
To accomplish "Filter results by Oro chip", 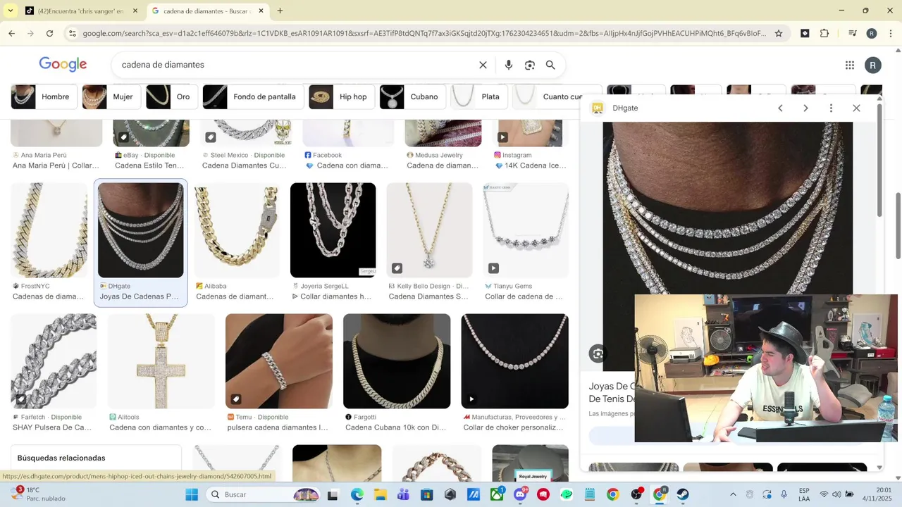I will point(172,96).
